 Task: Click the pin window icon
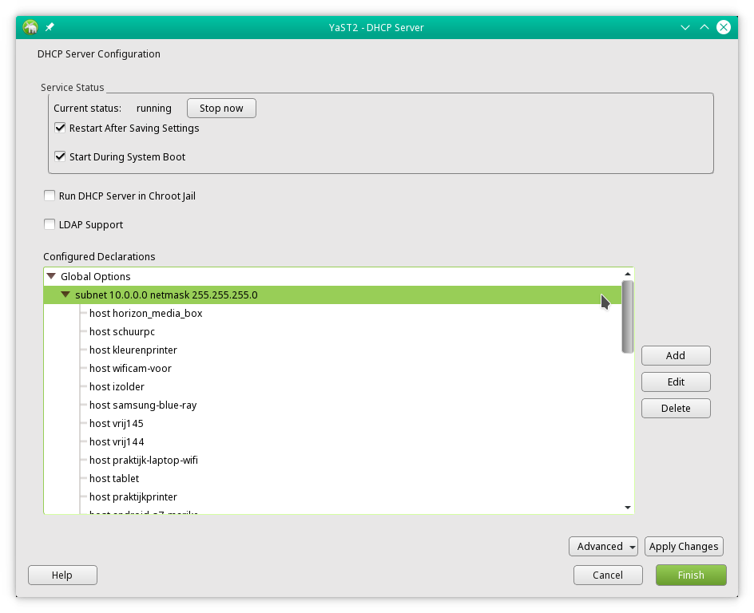(x=50, y=27)
